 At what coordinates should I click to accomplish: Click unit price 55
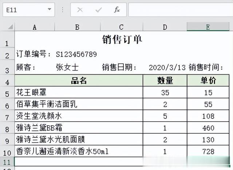click(208, 104)
